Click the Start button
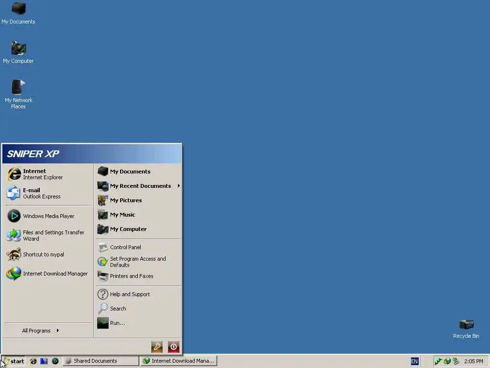 (13, 361)
